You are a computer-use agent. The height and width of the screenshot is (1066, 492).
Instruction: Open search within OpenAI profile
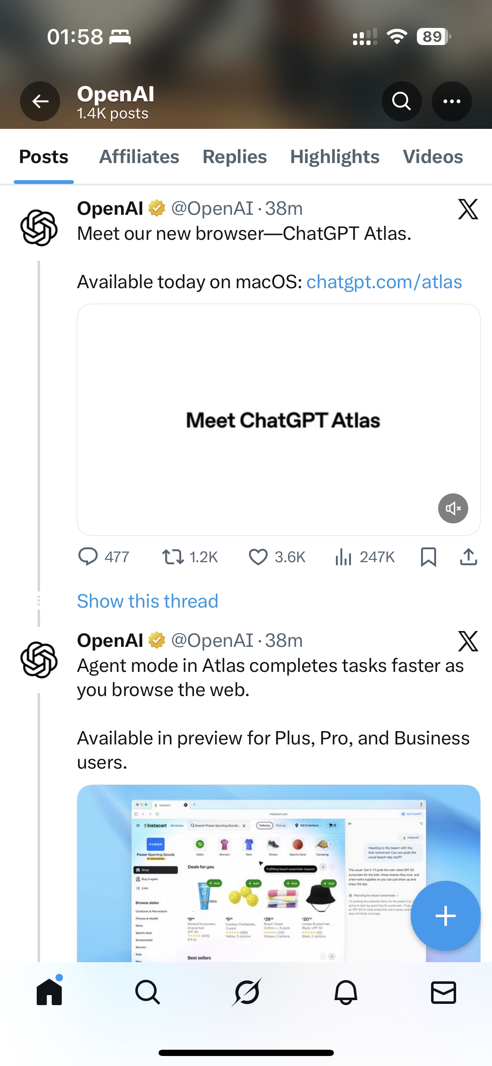[x=401, y=101]
